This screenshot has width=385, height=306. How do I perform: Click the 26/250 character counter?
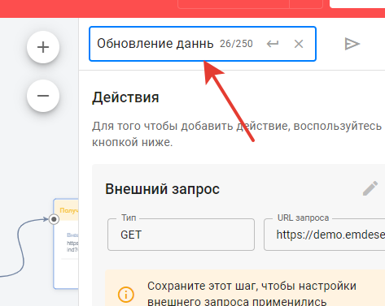(236, 44)
